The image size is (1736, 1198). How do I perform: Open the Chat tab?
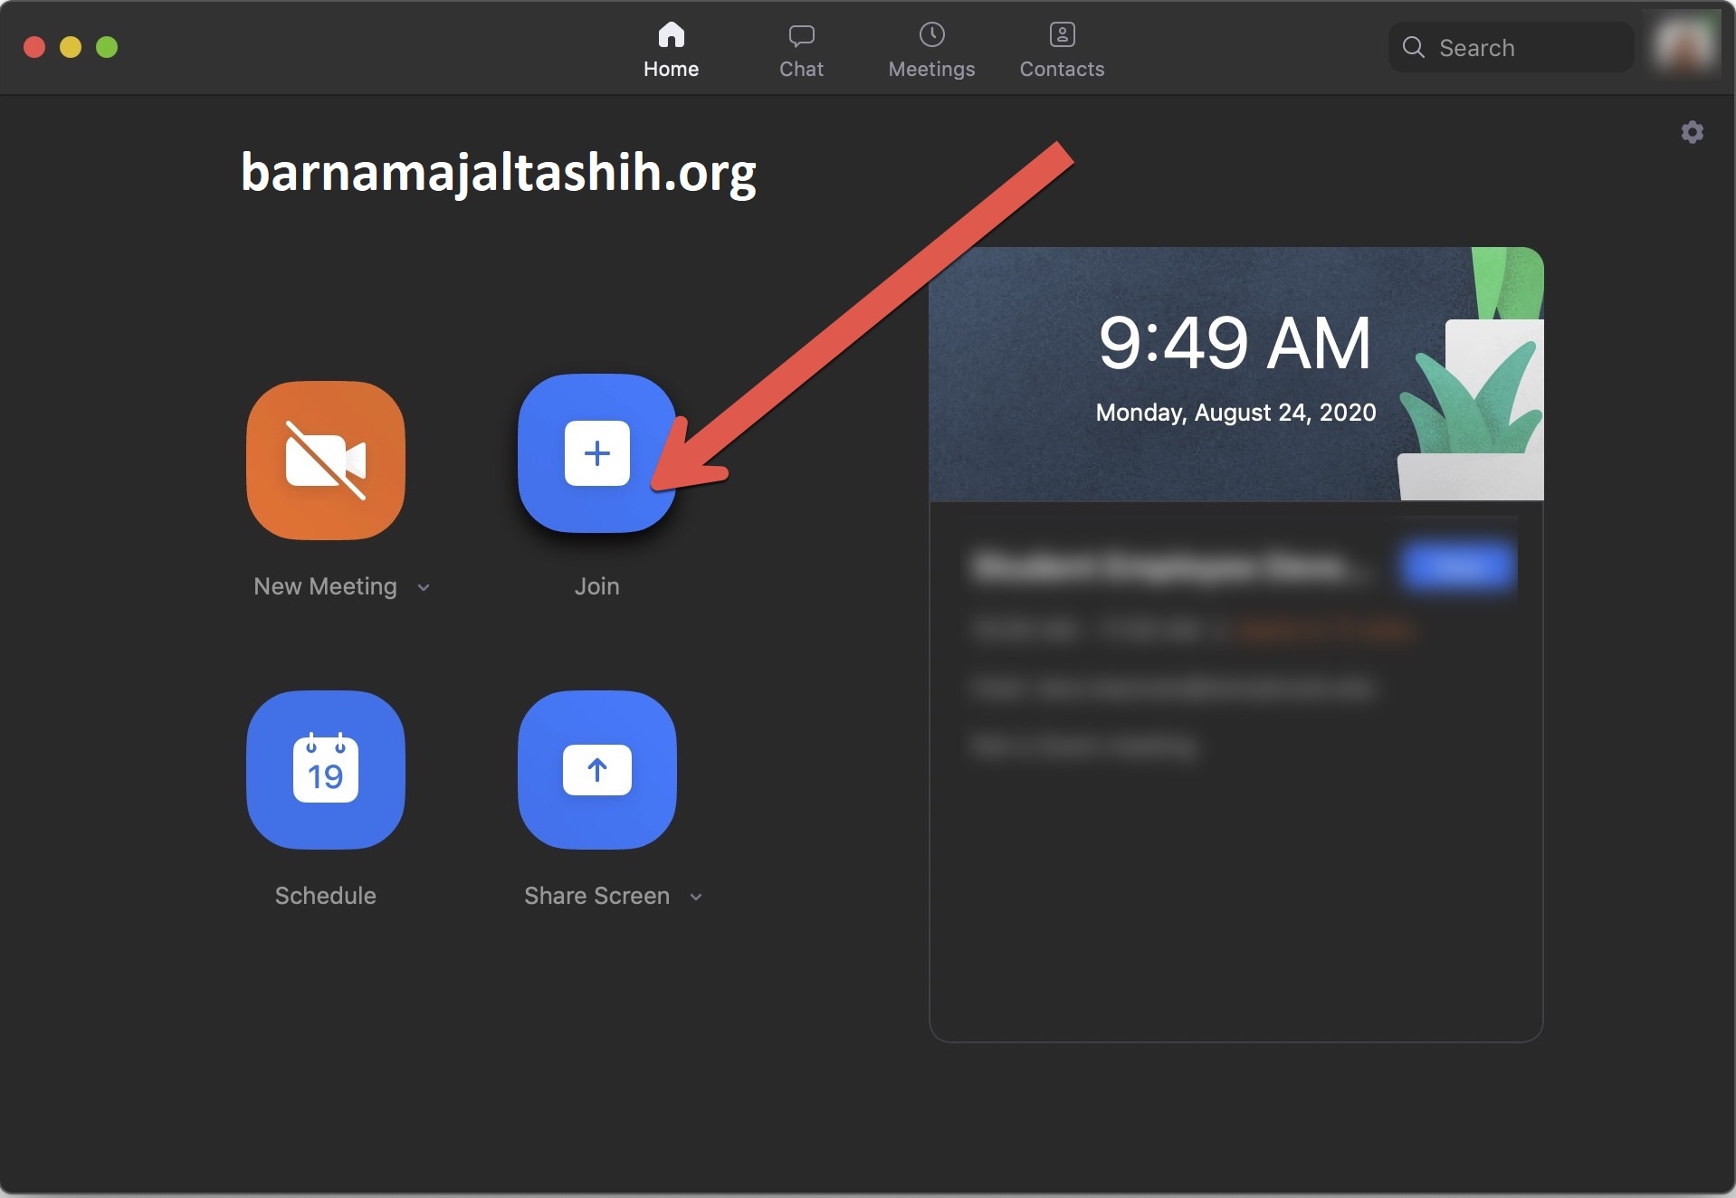pos(801,50)
